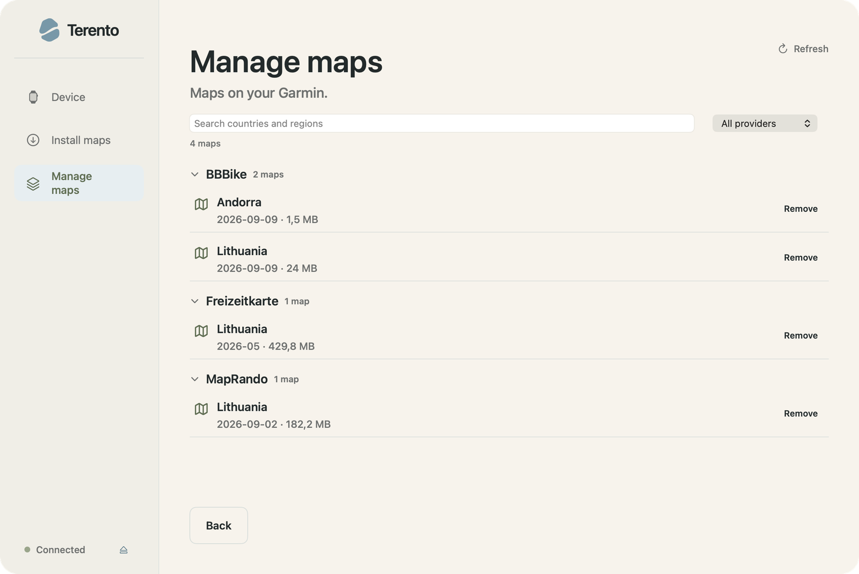
Task: Remove the MapRando Lithuania 182,2 MB map
Action: pyautogui.click(x=800, y=413)
